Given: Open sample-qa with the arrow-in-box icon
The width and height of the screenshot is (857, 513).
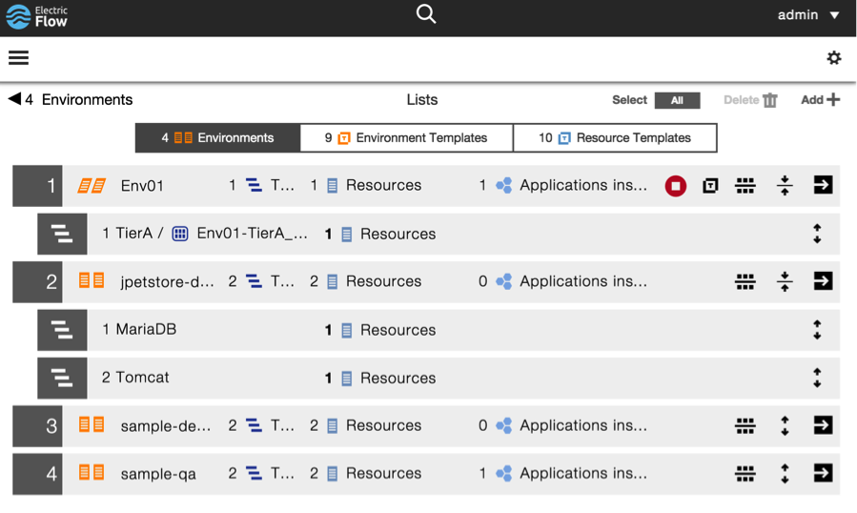Looking at the screenshot, I should pos(823,473).
